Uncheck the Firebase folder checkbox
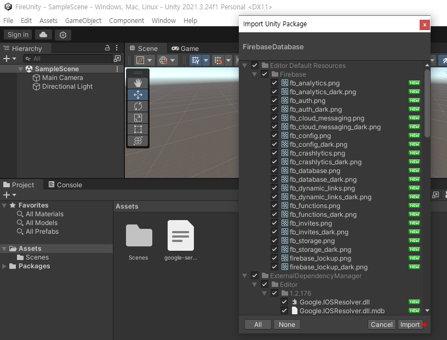This screenshot has height=340, width=447. [265, 74]
